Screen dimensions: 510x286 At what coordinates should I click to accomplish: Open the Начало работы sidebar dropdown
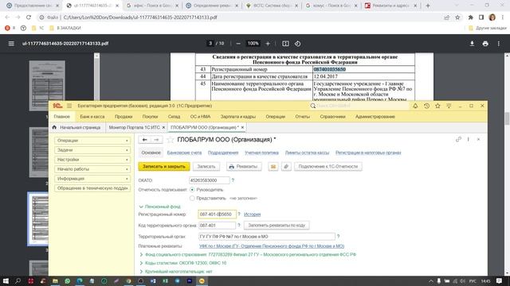pyautogui.click(x=92, y=169)
